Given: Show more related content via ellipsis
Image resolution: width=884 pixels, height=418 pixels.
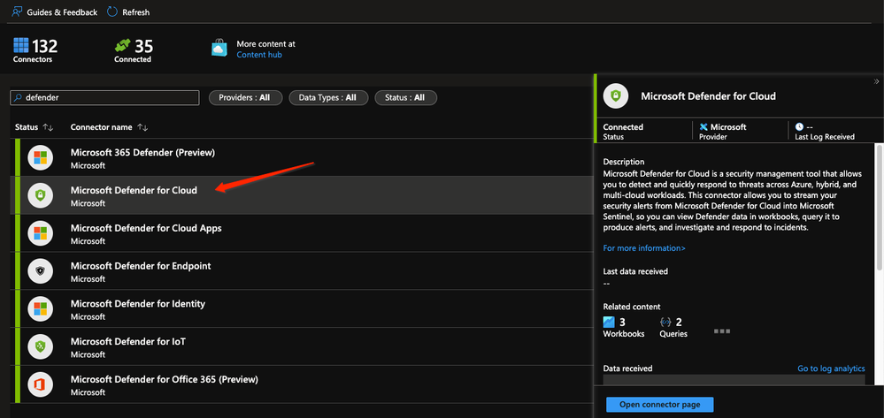Looking at the screenshot, I should pyautogui.click(x=722, y=331).
